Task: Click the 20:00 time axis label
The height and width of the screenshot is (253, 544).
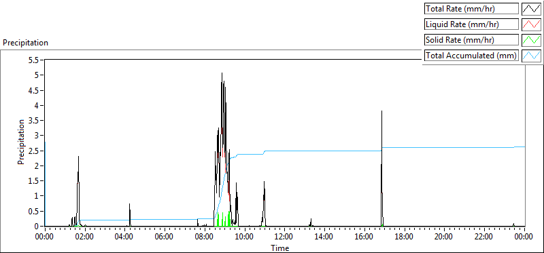Action: click(445, 237)
